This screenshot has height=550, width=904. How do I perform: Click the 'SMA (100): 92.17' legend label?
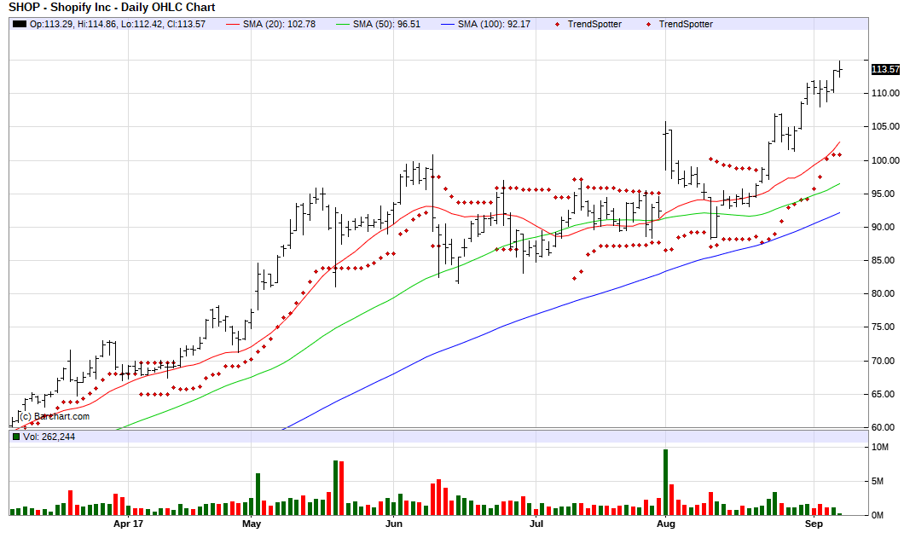pos(494,24)
